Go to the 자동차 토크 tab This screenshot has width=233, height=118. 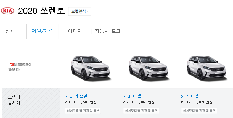(x=107, y=31)
